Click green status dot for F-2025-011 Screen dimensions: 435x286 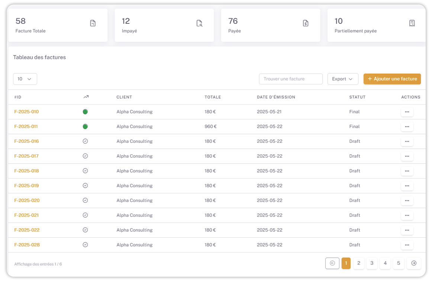pos(85,126)
